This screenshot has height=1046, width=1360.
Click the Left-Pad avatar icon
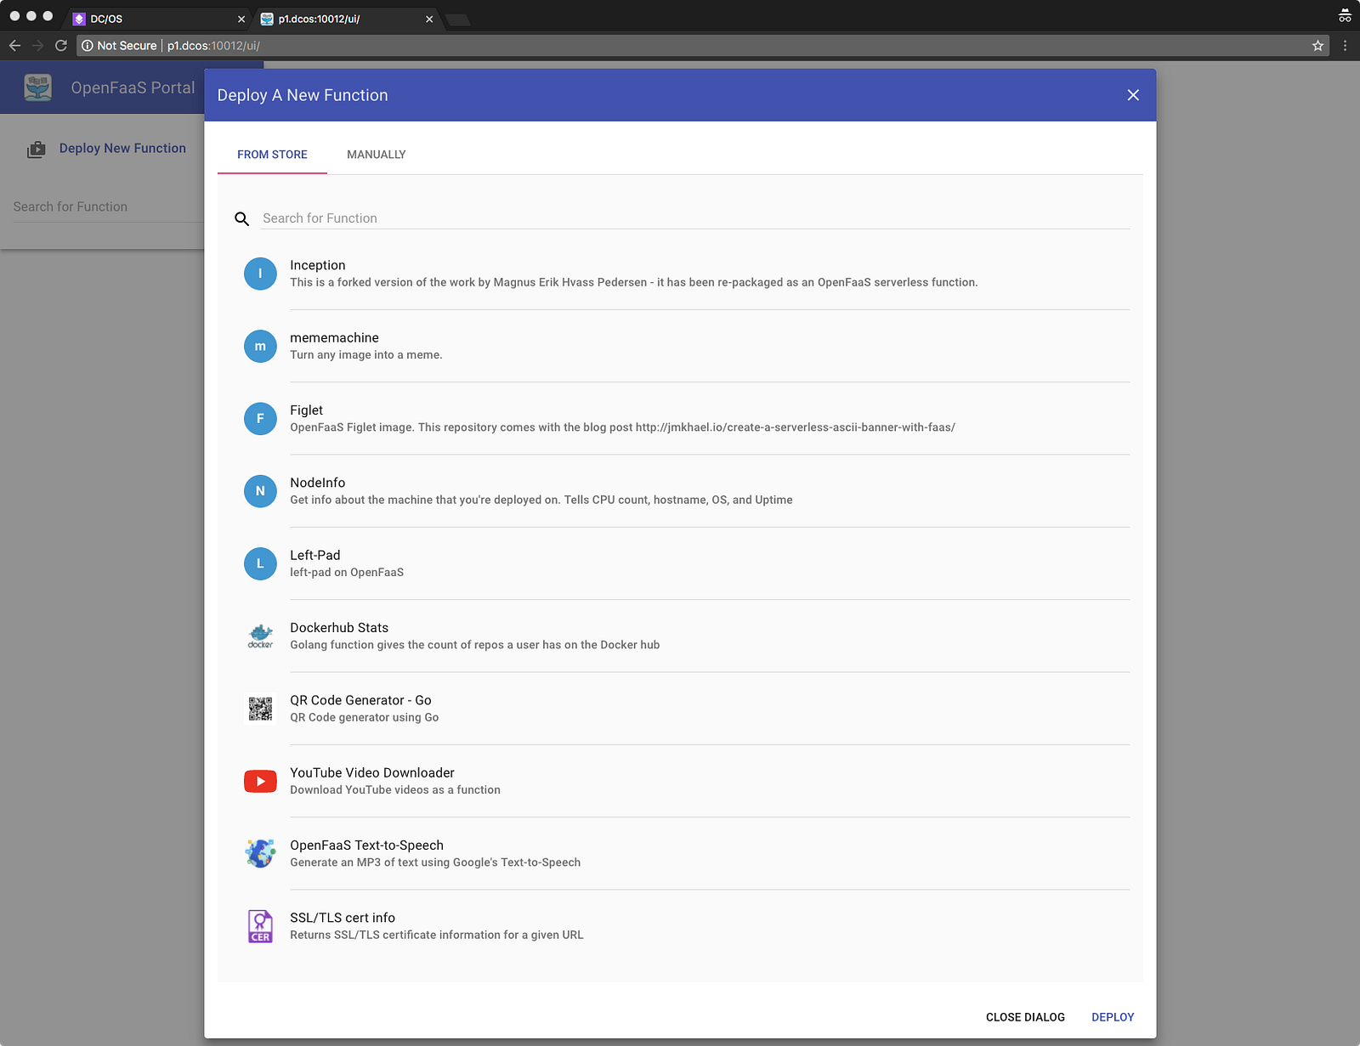[260, 563]
